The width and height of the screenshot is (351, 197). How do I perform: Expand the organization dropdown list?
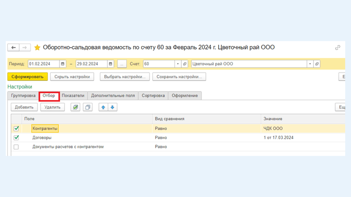click(310, 64)
